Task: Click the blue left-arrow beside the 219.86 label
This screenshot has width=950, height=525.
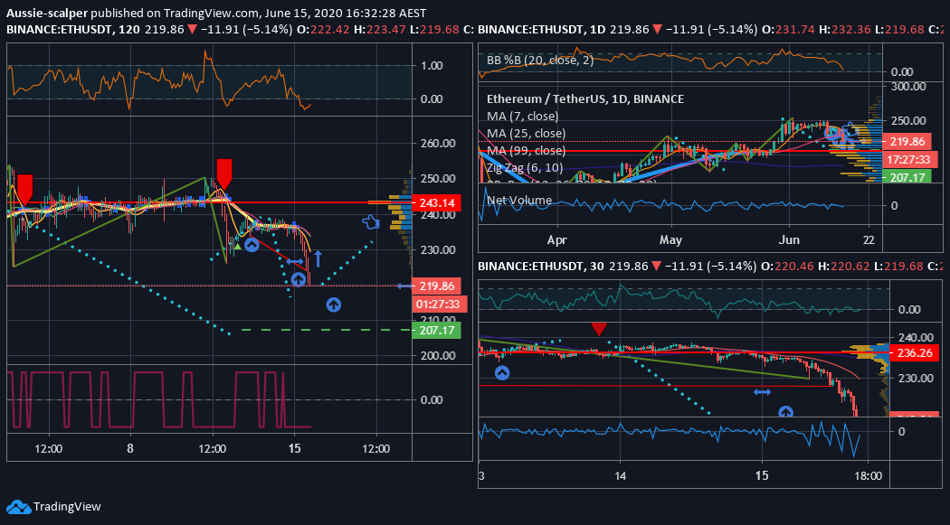Action: (x=404, y=286)
